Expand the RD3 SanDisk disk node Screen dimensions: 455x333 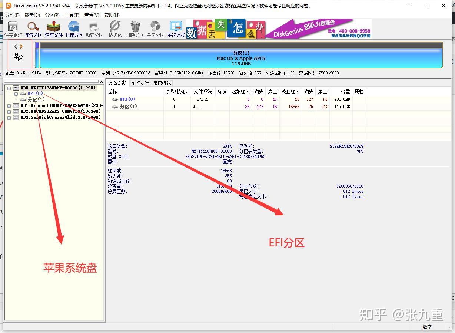(x=9, y=118)
